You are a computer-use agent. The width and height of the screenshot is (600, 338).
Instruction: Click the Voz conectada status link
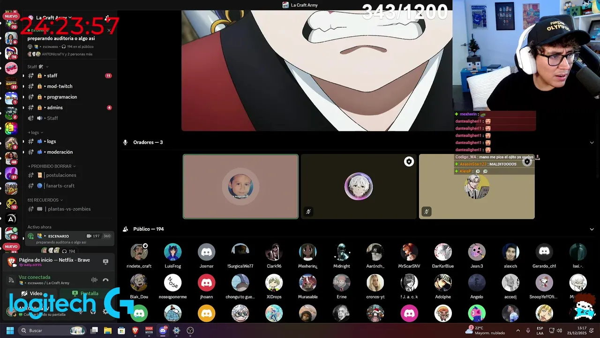point(34,277)
